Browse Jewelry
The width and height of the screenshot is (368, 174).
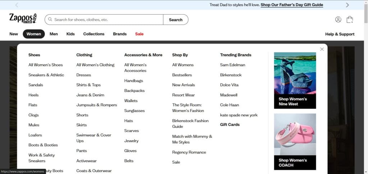[x=131, y=141]
